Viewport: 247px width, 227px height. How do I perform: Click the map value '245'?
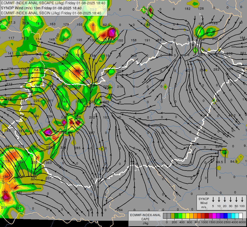[x=18, y=208]
